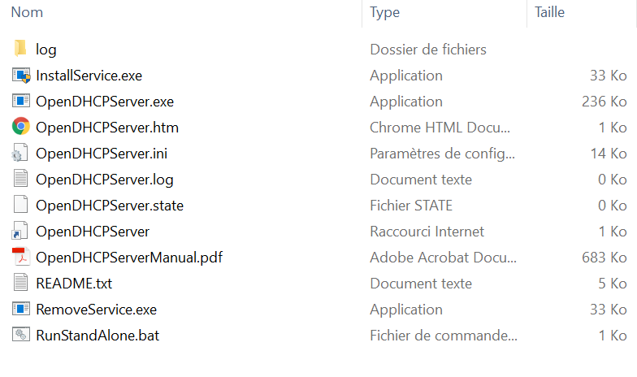
Task: Click the OpenDHCPServer Internet shortcut icon
Action: tap(19, 231)
